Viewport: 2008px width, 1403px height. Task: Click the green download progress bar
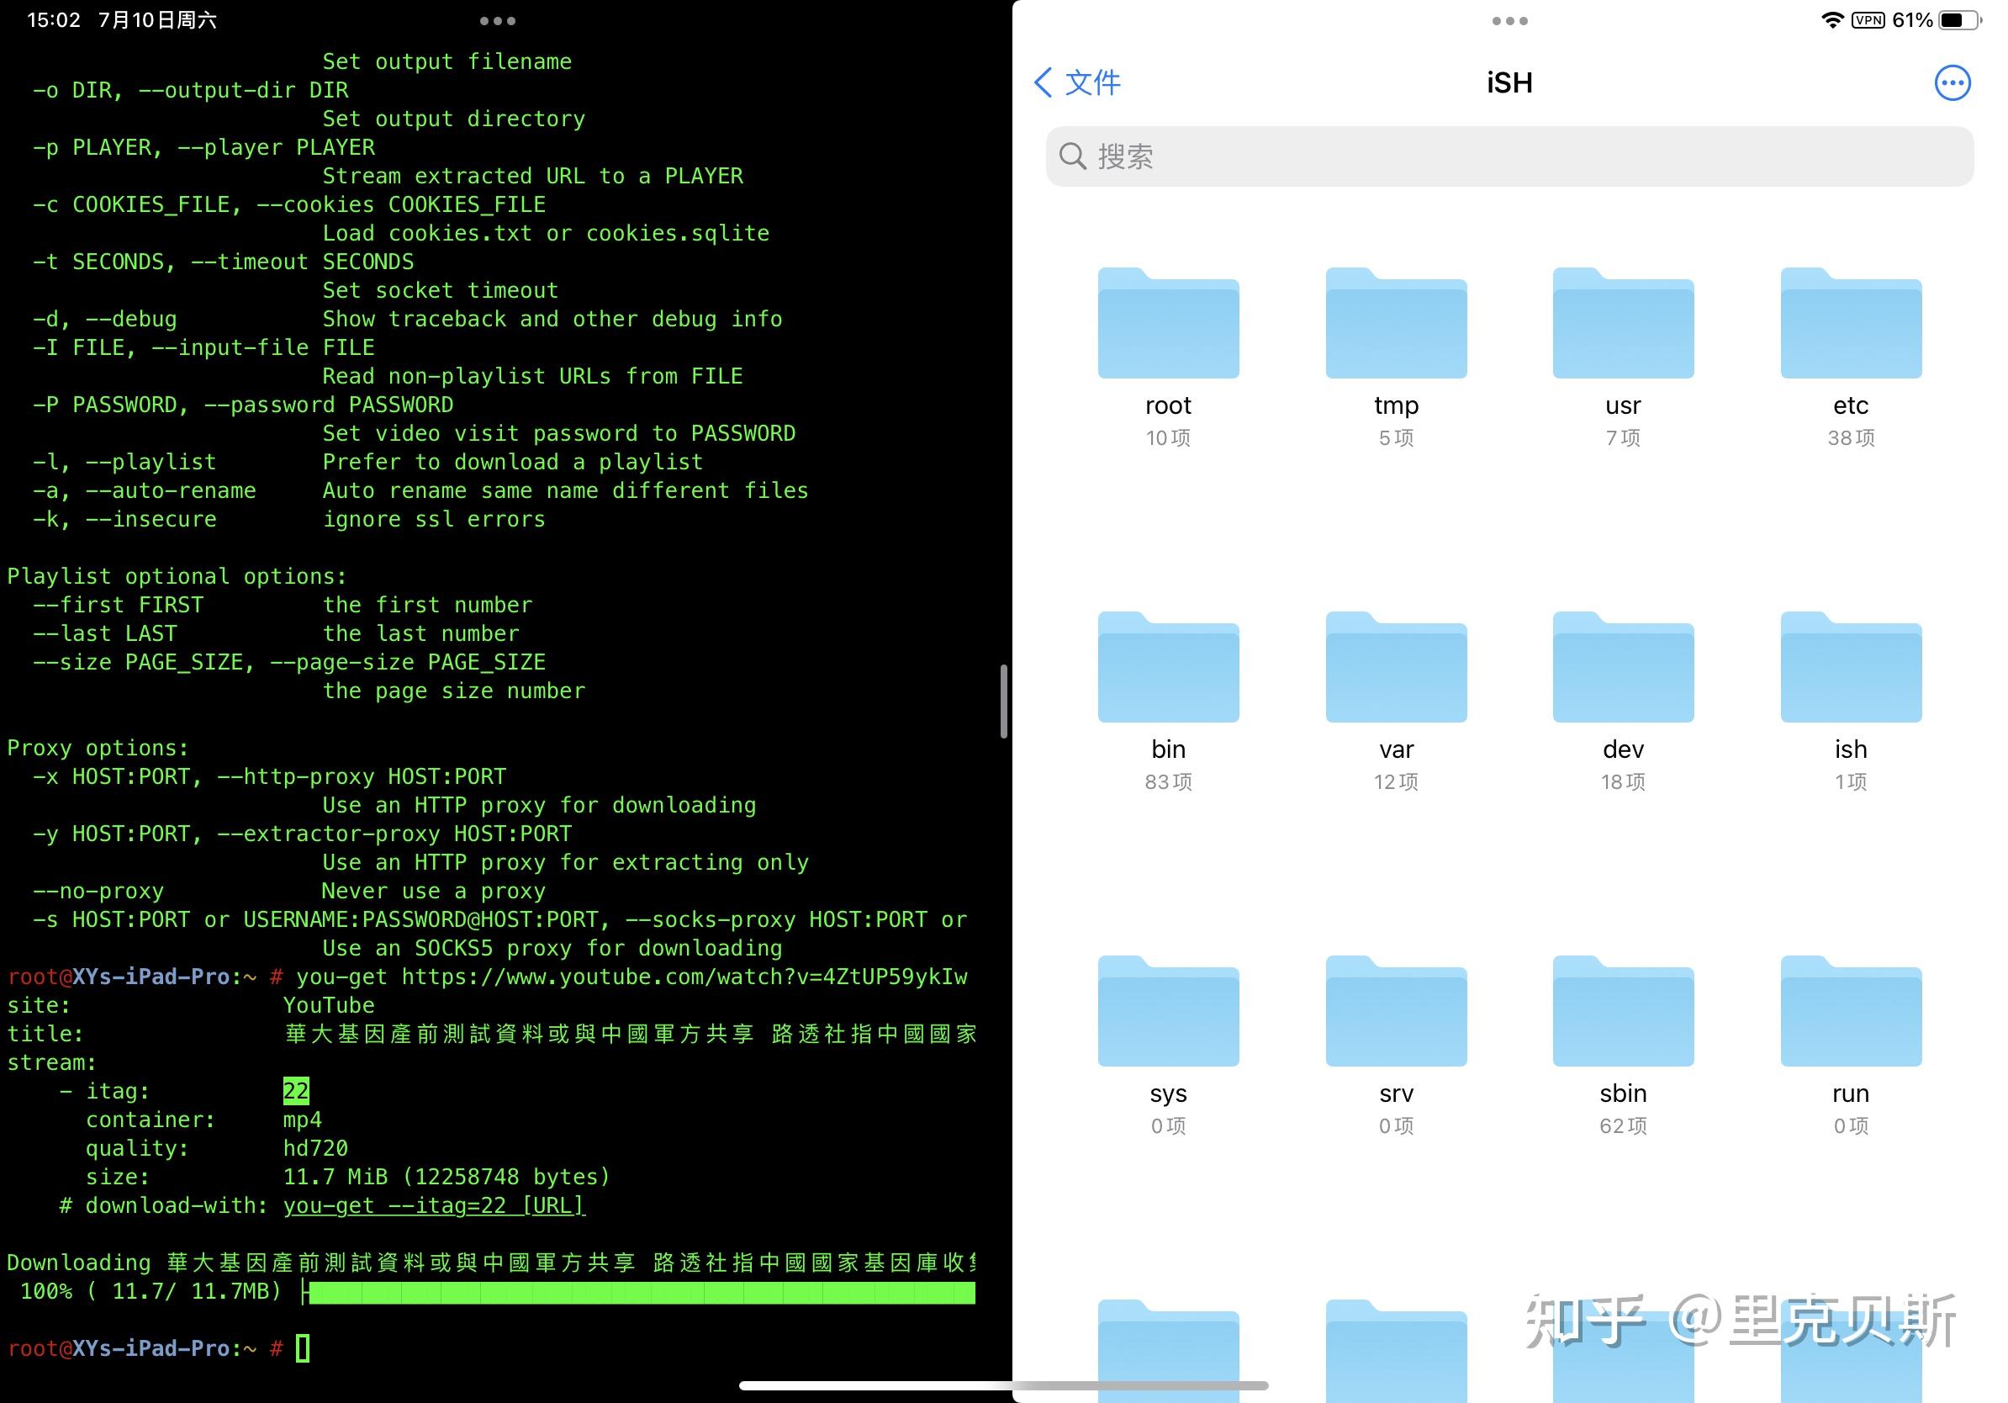641,1292
